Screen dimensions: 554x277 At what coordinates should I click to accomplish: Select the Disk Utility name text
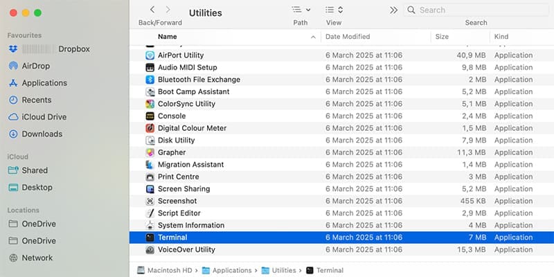(177, 141)
